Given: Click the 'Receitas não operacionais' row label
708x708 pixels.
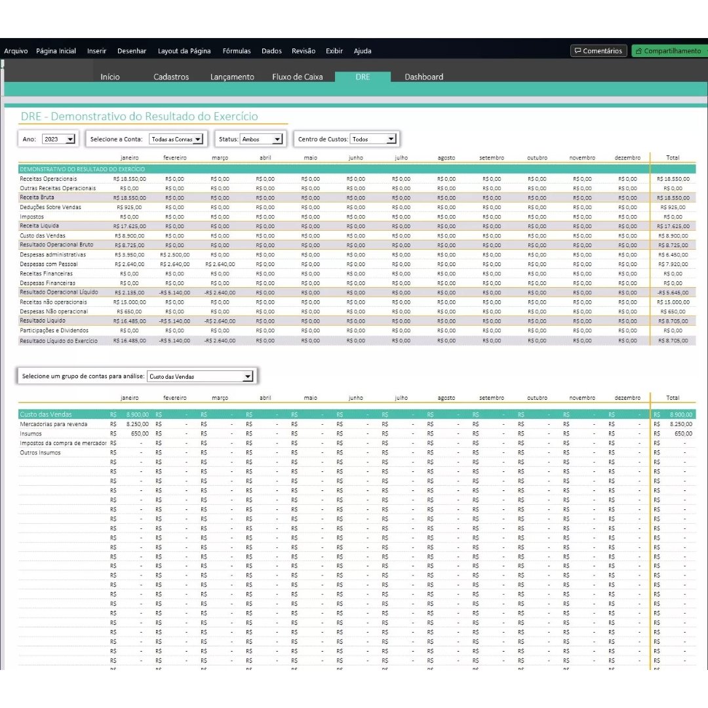Looking at the screenshot, I should point(53,302).
